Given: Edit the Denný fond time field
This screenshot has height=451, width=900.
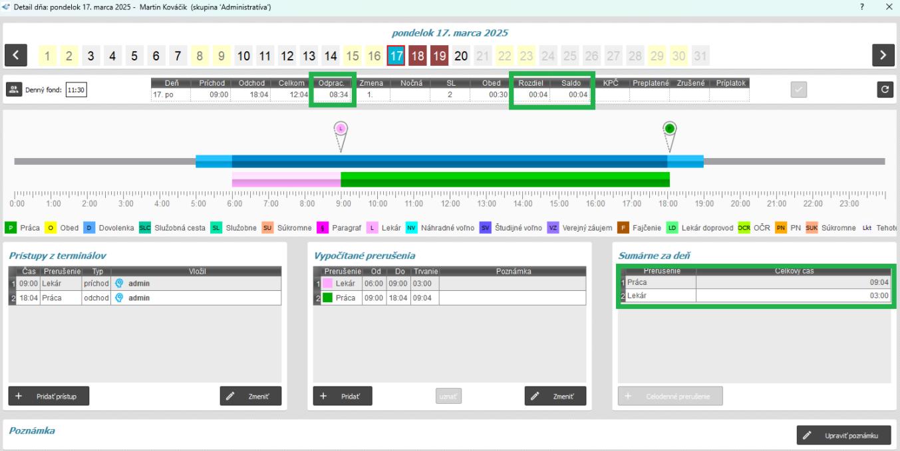Looking at the screenshot, I should coord(77,91).
